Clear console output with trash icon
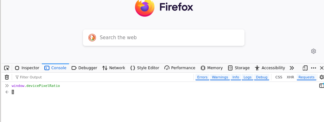Image resolution: width=324 pixels, height=122 pixels. 7,77
